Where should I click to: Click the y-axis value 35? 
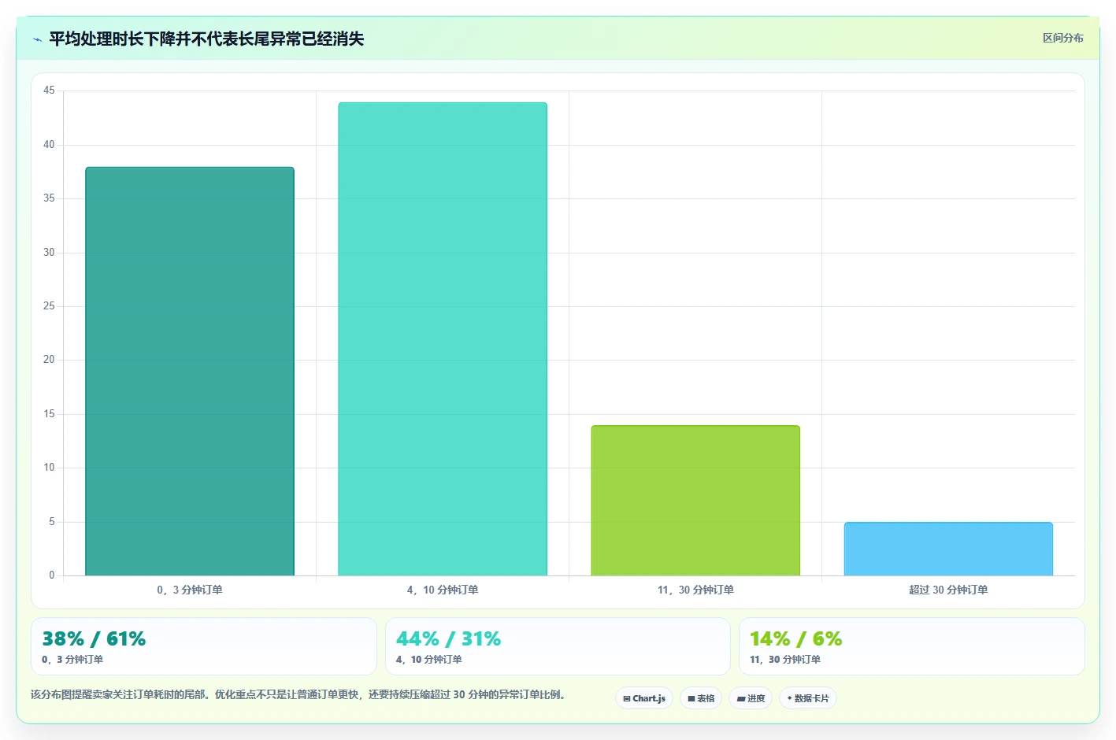click(x=49, y=198)
